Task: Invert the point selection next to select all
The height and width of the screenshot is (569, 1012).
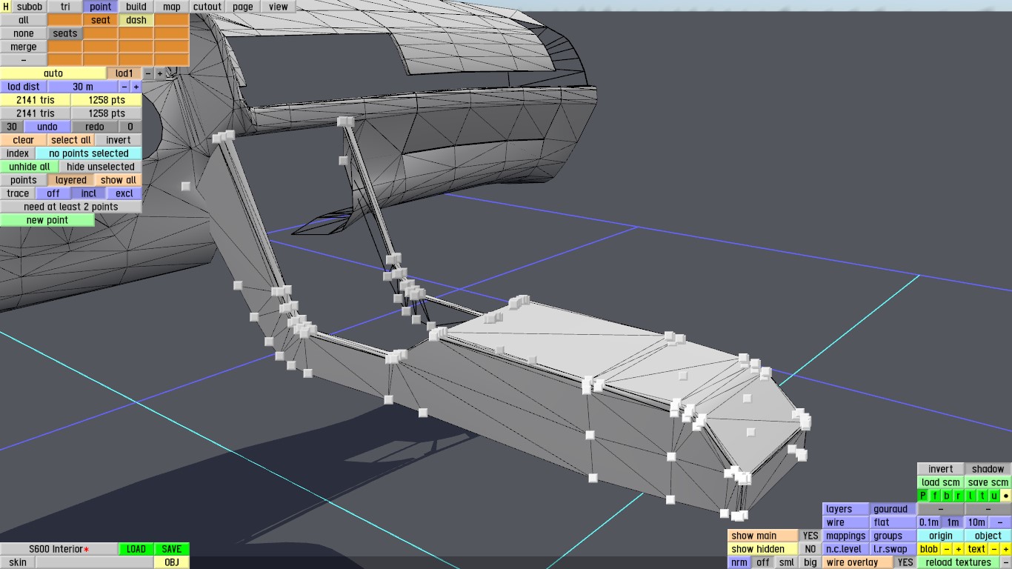Action: pyautogui.click(x=119, y=140)
